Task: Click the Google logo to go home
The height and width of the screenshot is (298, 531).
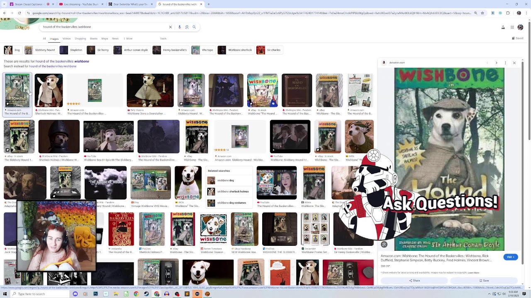Action: click(22, 27)
